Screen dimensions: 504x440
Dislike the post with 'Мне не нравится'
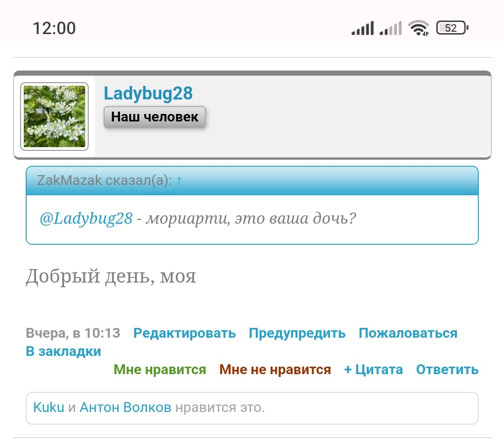pos(275,369)
